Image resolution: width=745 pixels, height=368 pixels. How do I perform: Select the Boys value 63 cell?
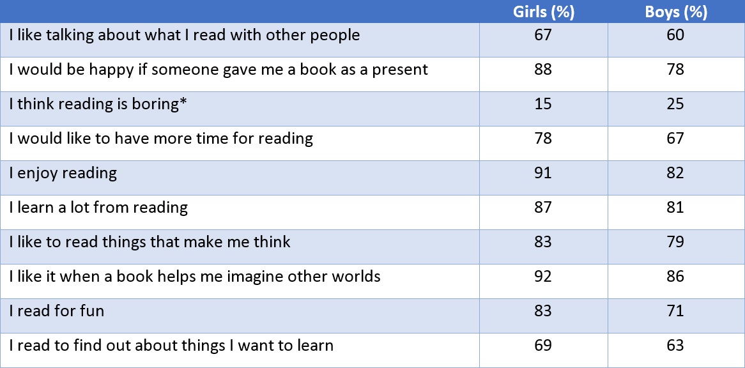[676, 350]
